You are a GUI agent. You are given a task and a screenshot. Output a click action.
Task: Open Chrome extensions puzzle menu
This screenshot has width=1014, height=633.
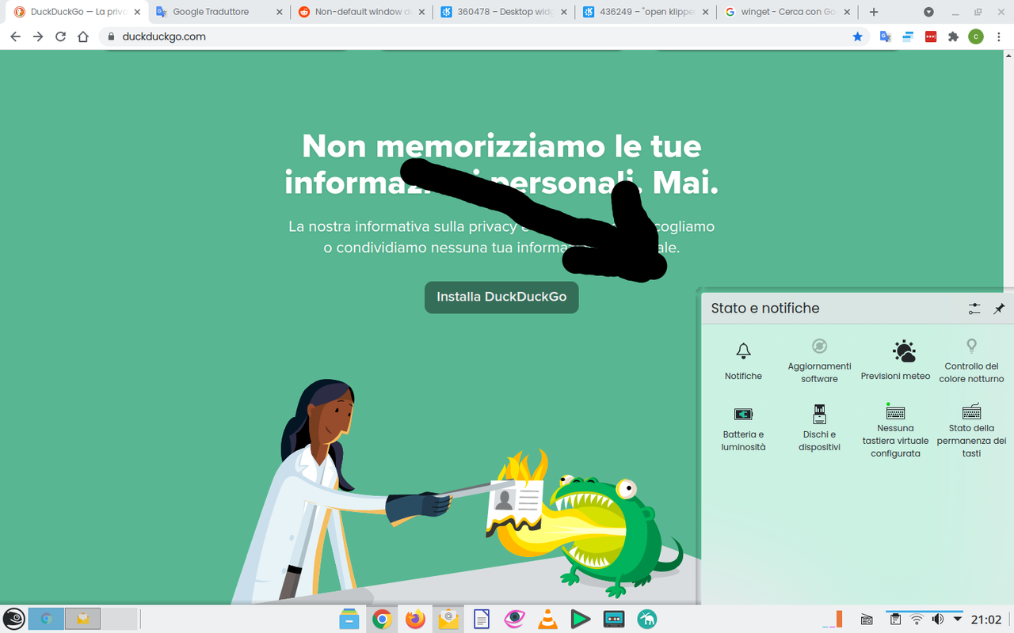pos(953,36)
